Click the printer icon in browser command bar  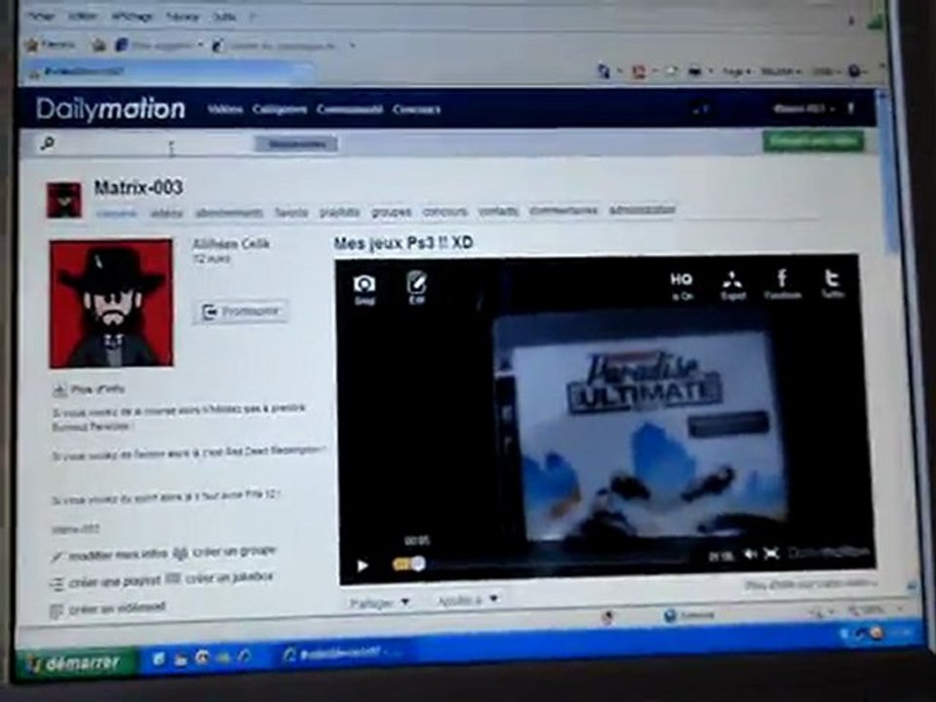[x=694, y=71]
